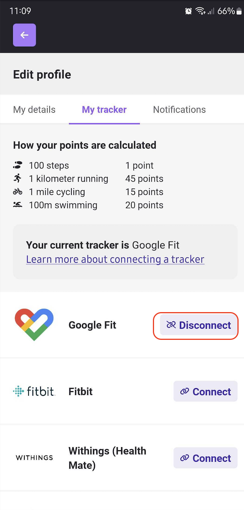
Task: Tap the alarm icon in status bar
Action: pos(188,11)
